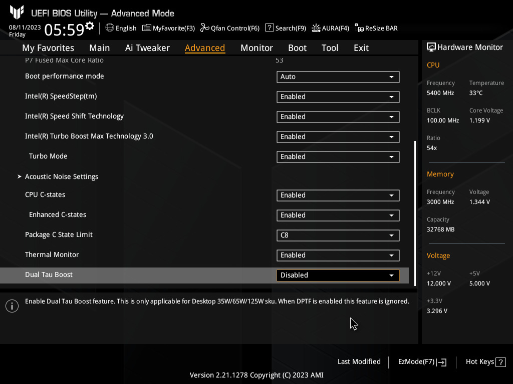Viewport: 513px width, 384px height.
Task: Select Thermal Monitor row label
Action: tap(52, 254)
